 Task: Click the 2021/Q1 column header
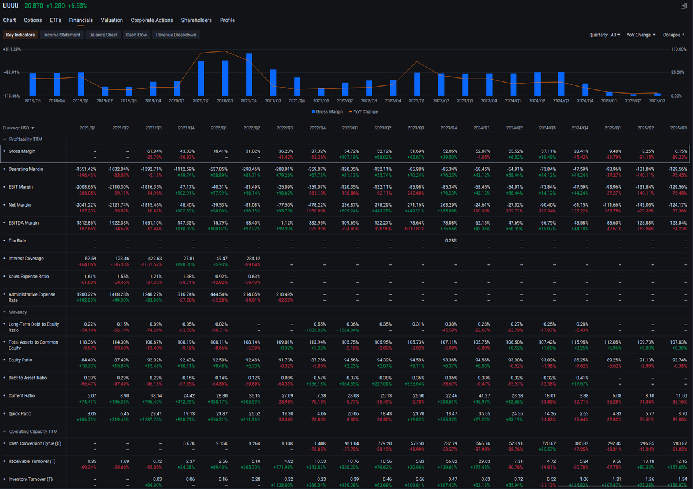coord(88,128)
